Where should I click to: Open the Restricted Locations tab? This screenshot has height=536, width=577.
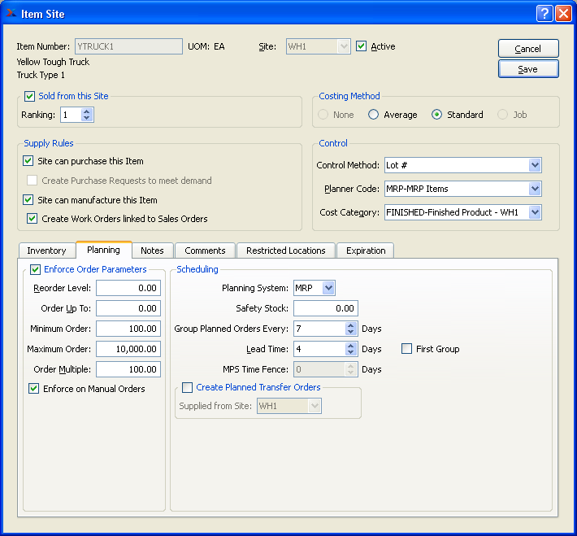(x=285, y=251)
